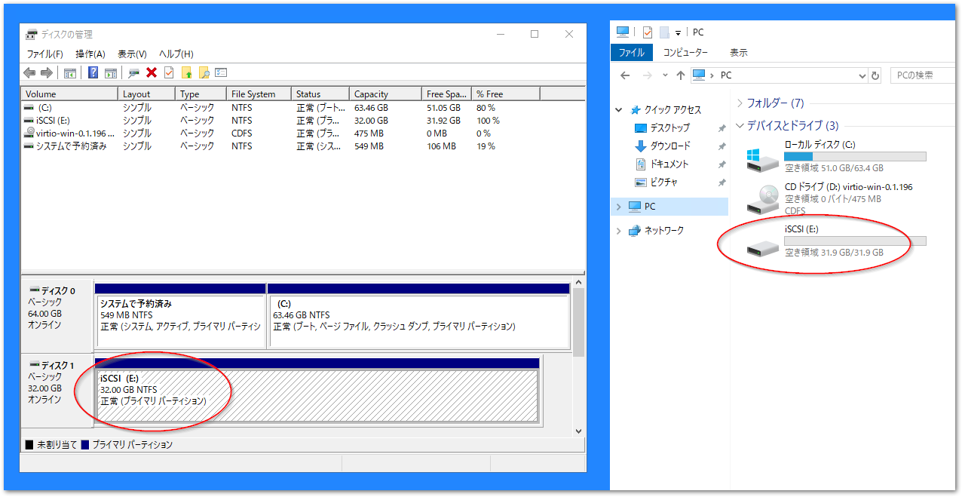Click the folder with magnifier toolbar icon
The height and width of the screenshot is (497, 962).
204,72
